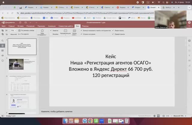192x125 pixels.
Task: Open the Google Диск bookmark
Action: click(110, 18)
